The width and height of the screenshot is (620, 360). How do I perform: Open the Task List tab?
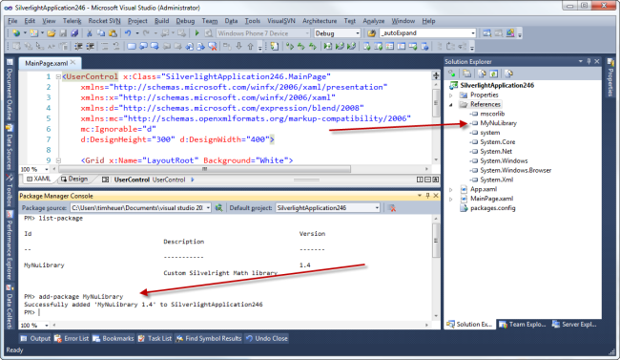click(x=155, y=338)
